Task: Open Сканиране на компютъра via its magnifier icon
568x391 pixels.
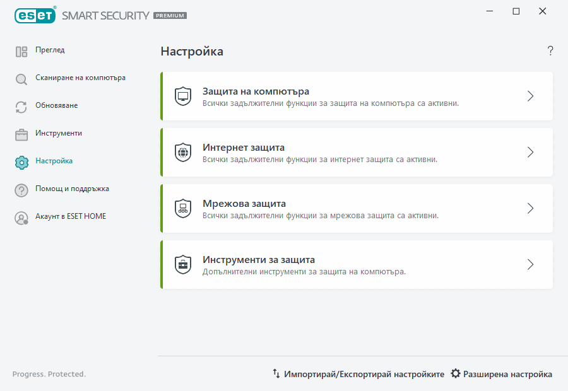Action: (x=21, y=78)
